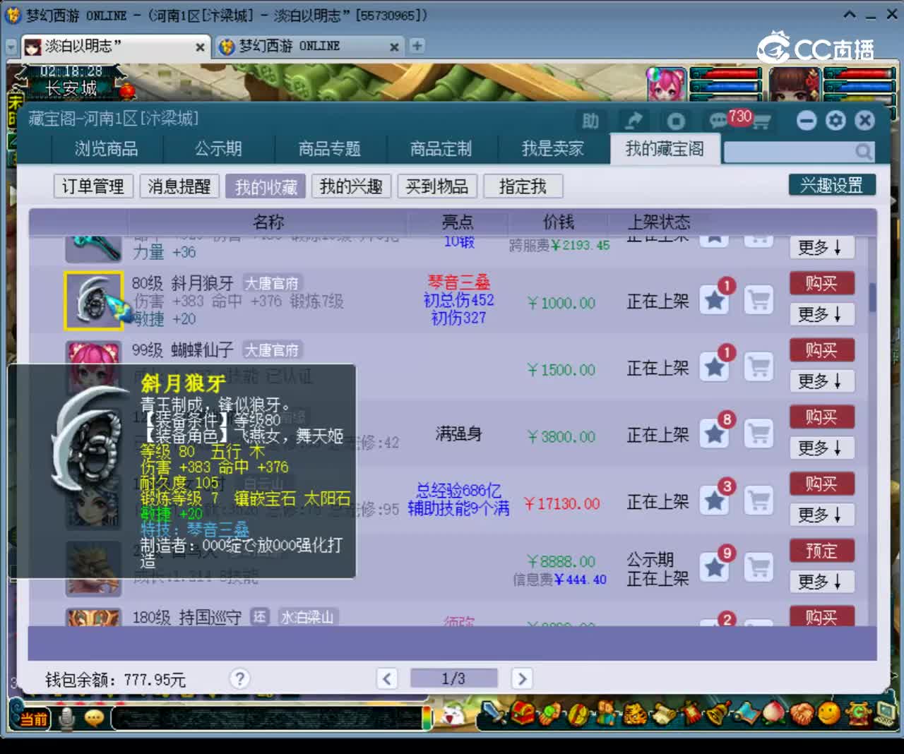
Task: Click the magnifier search icon
Action: tap(863, 151)
